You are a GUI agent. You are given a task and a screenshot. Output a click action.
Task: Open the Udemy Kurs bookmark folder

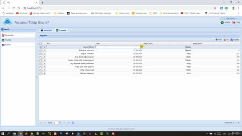[123, 13]
